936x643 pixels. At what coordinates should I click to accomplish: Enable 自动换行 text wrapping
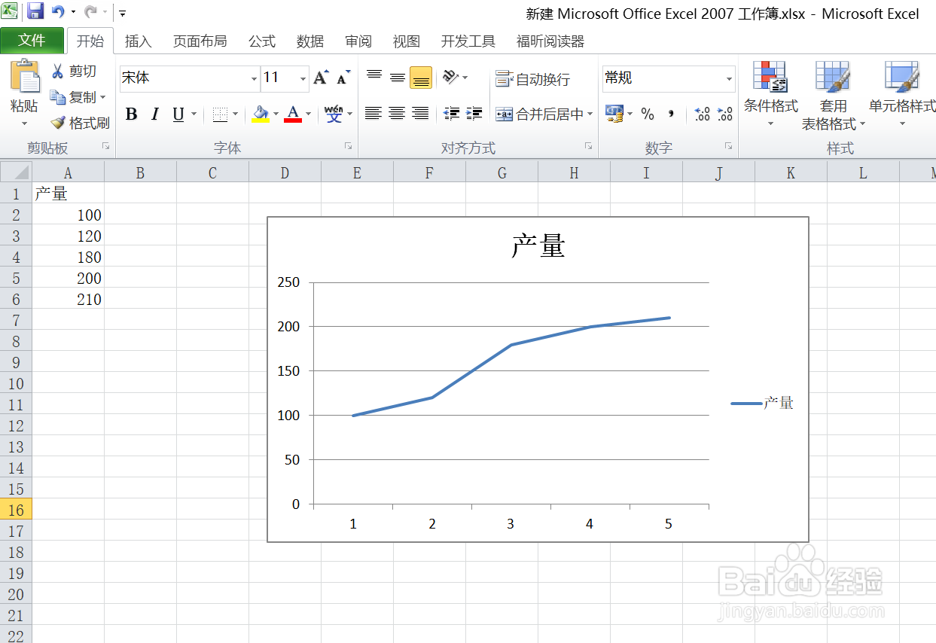click(x=528, y=78)
